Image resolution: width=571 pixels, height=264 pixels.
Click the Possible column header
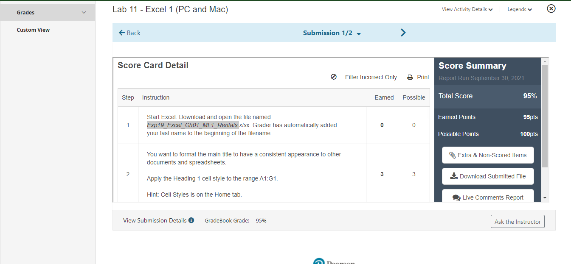(414, 97)
